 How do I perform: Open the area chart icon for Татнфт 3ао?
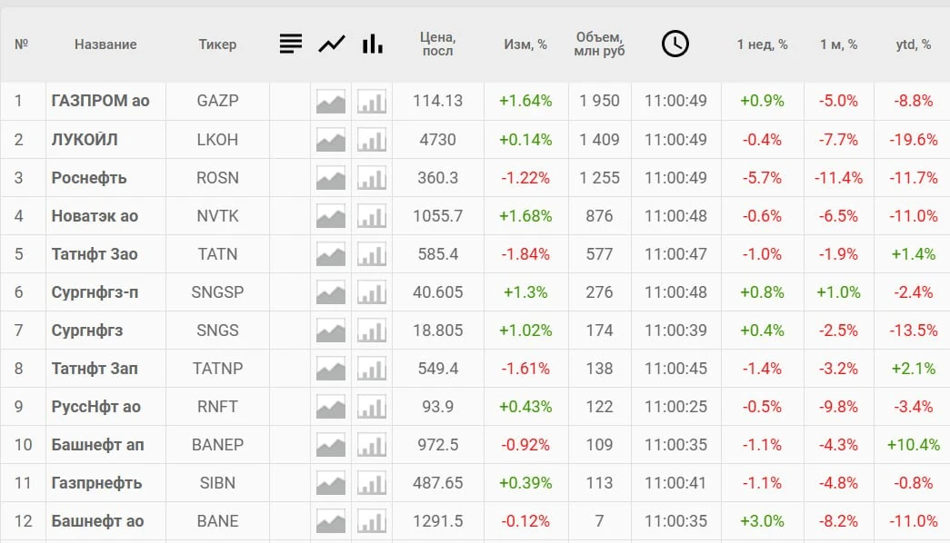coord(331,254)
